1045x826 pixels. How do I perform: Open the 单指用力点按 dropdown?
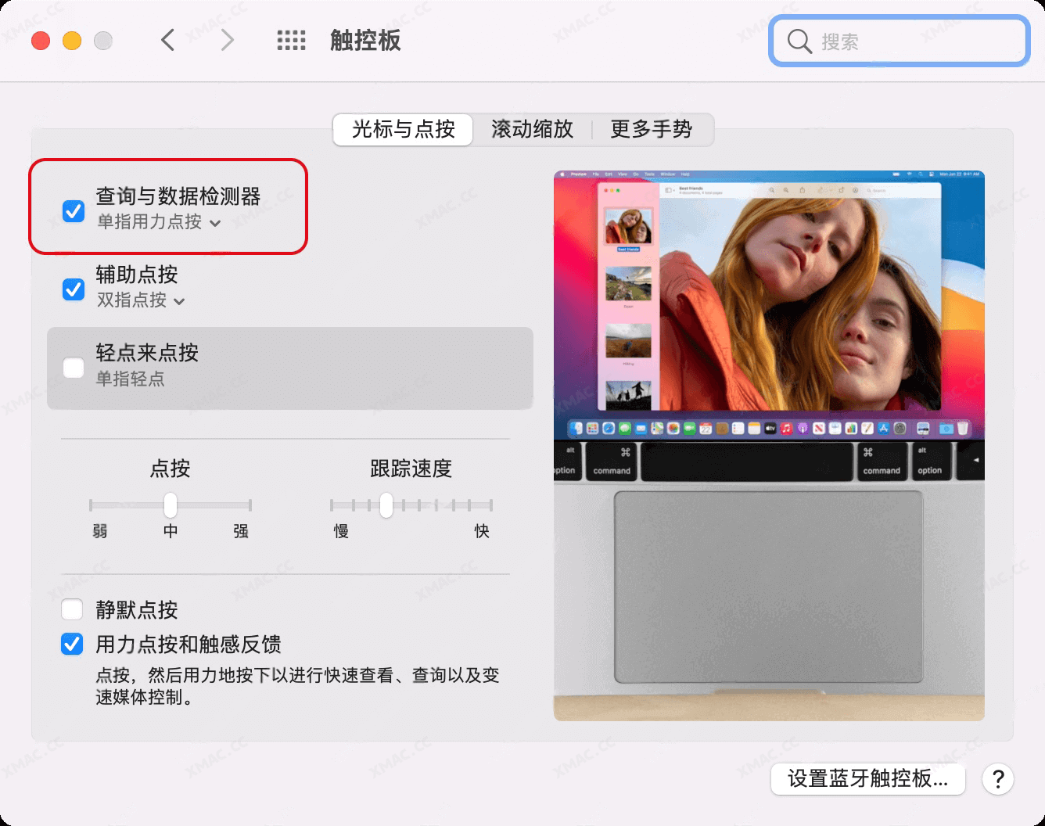[x=214, y=223]
